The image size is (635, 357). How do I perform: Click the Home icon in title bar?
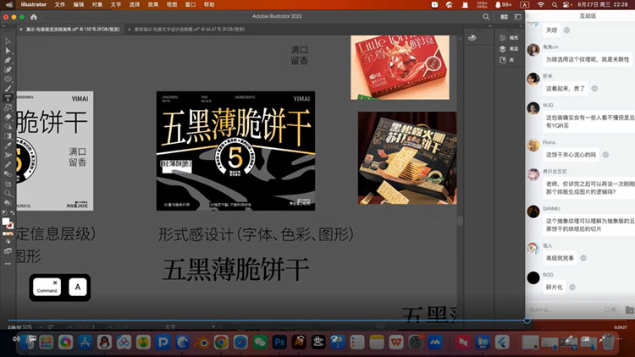point(33,17)
